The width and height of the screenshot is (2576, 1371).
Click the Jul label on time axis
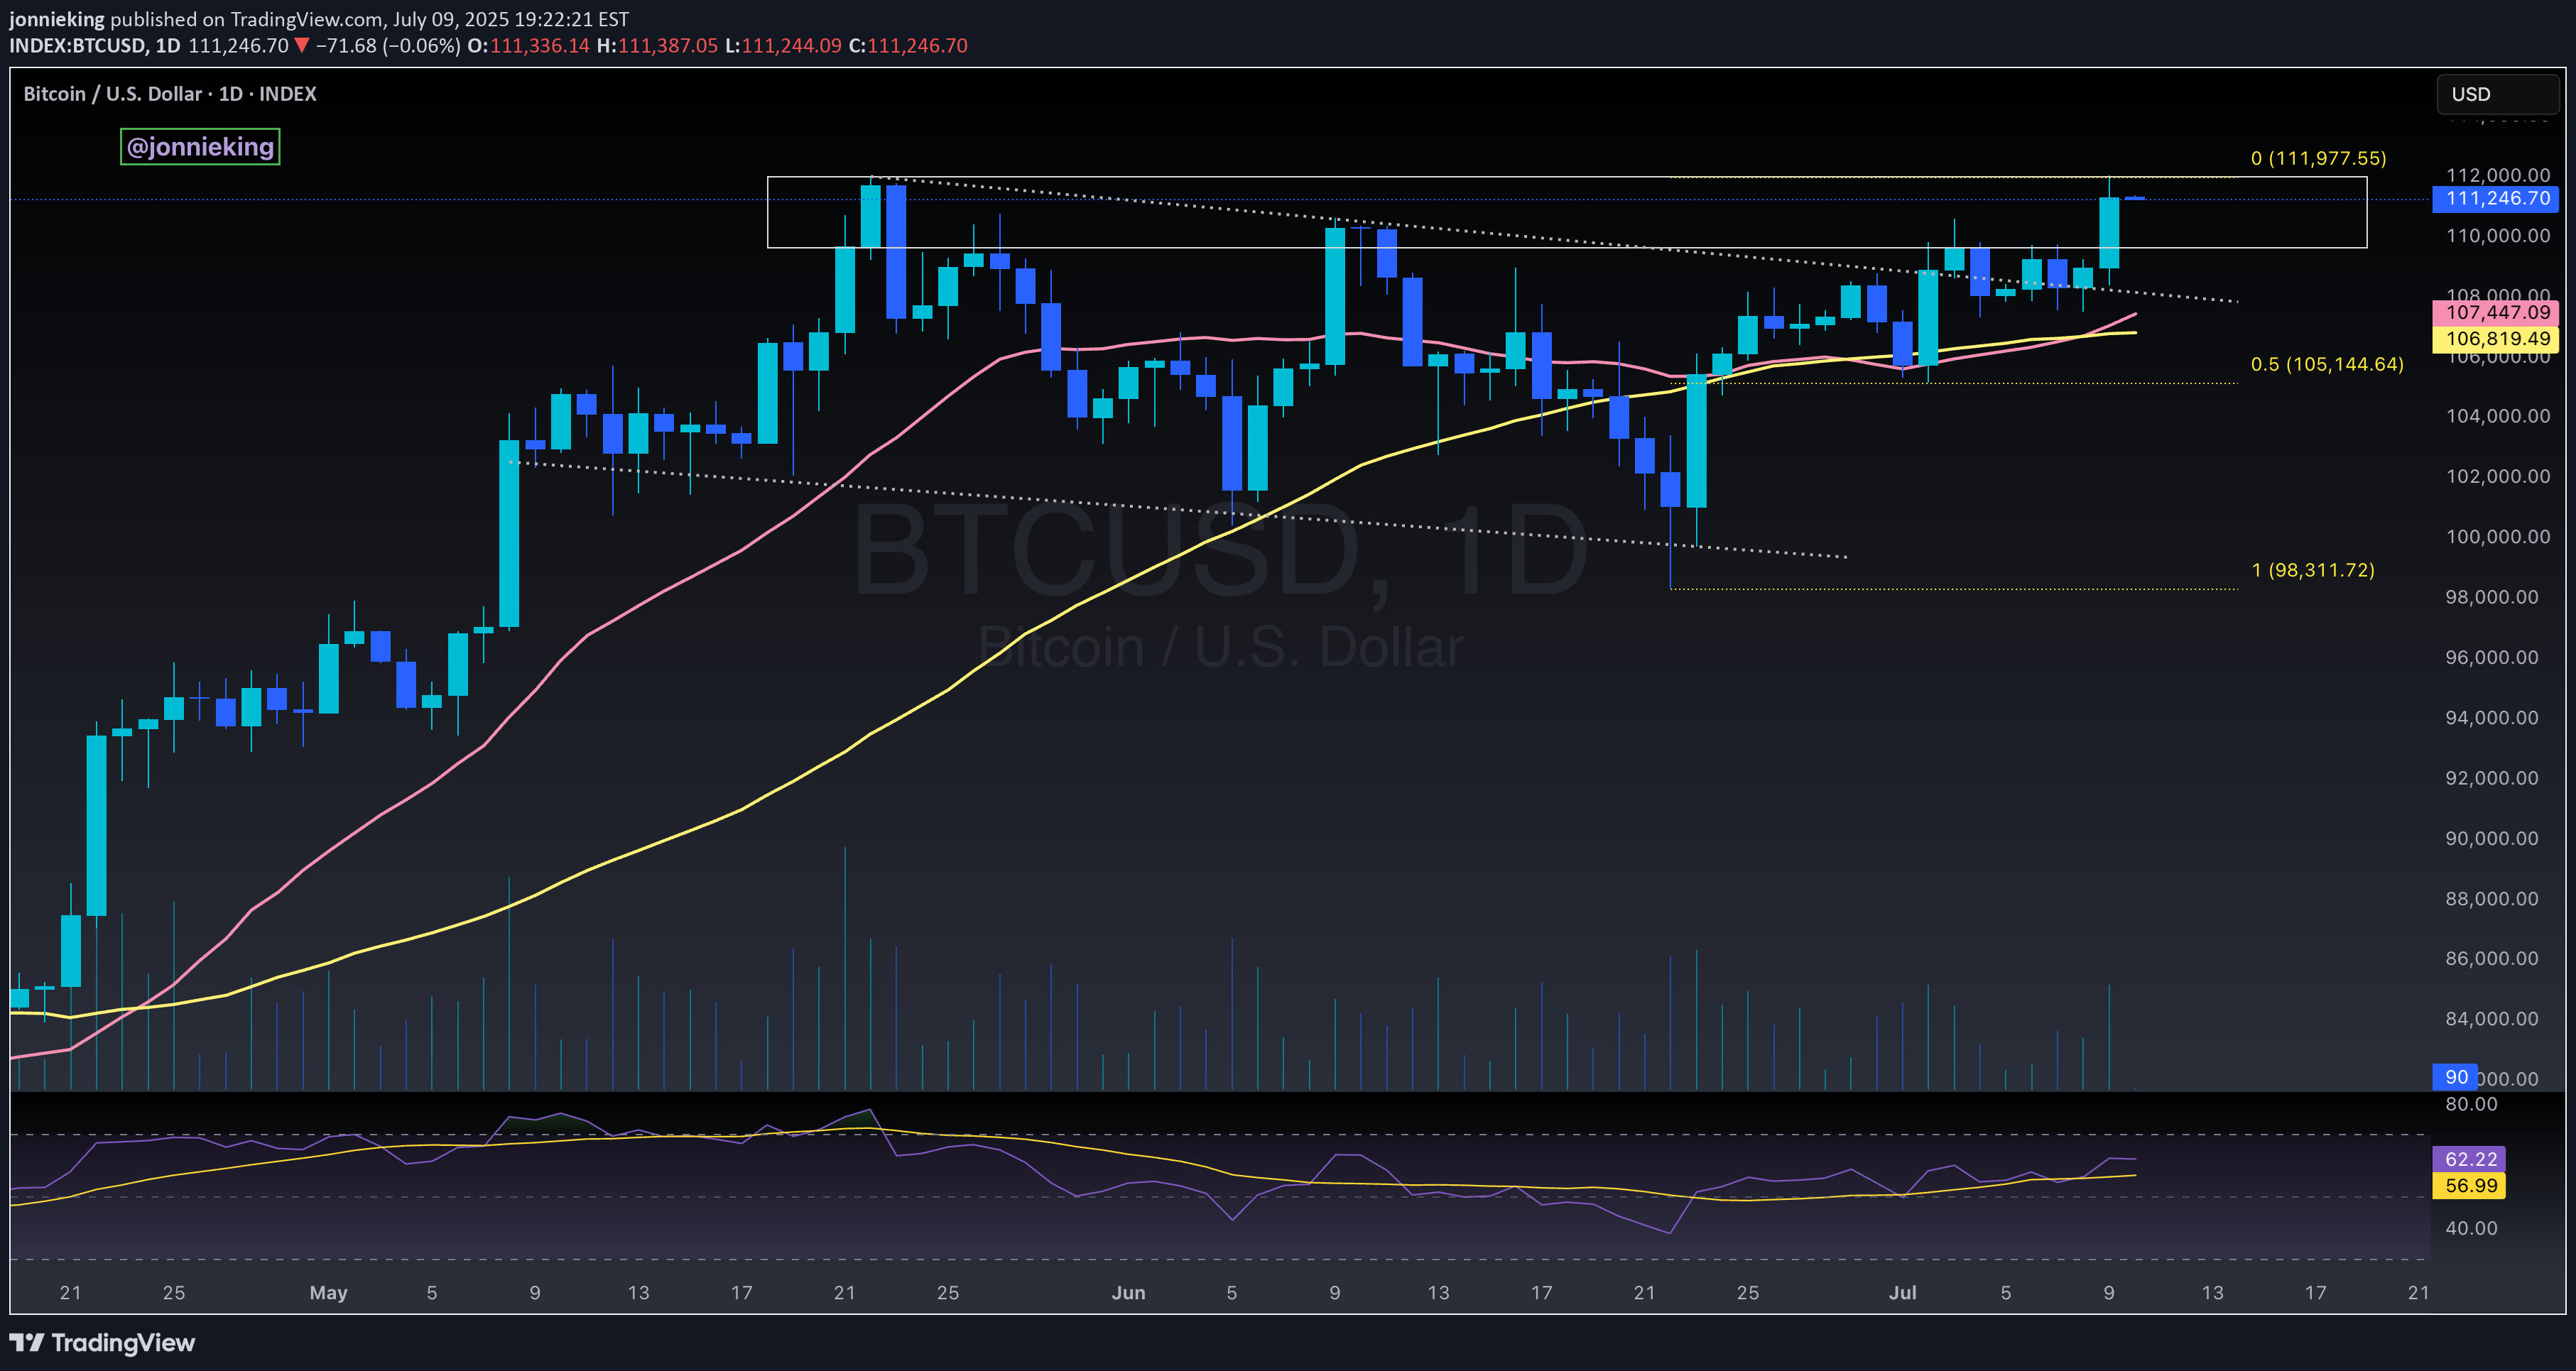coord(1902,1292)
